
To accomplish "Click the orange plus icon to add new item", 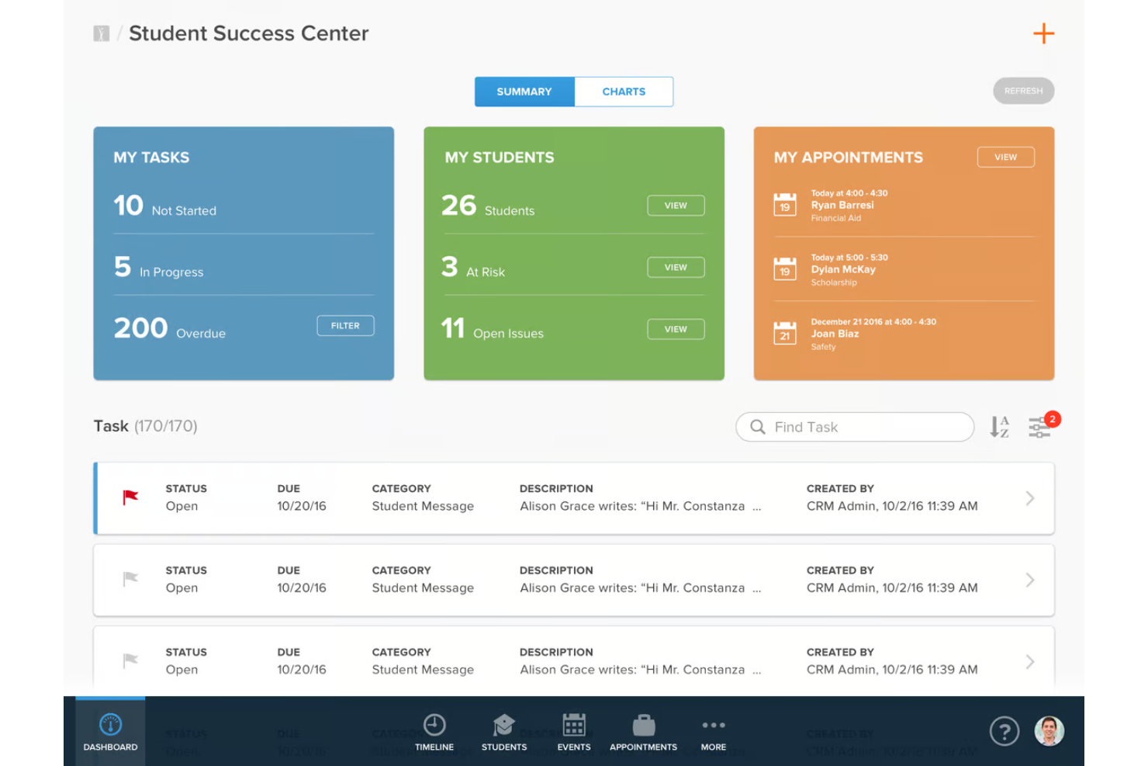I will tap(1044, 33).
